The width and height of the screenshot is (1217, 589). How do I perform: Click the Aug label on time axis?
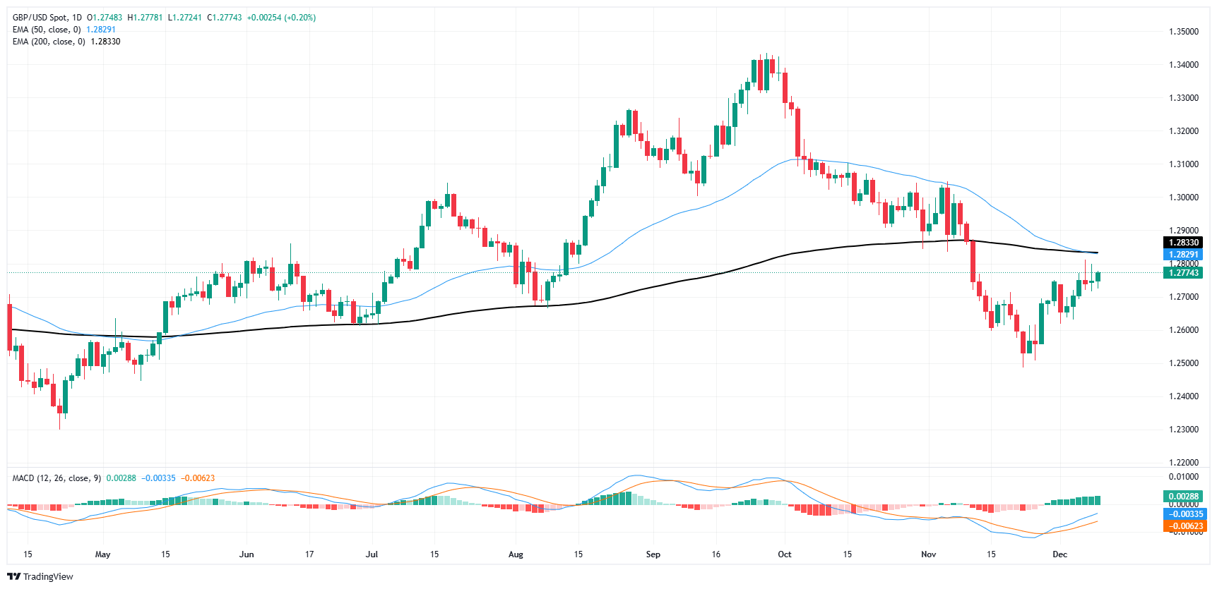(516, 554)
